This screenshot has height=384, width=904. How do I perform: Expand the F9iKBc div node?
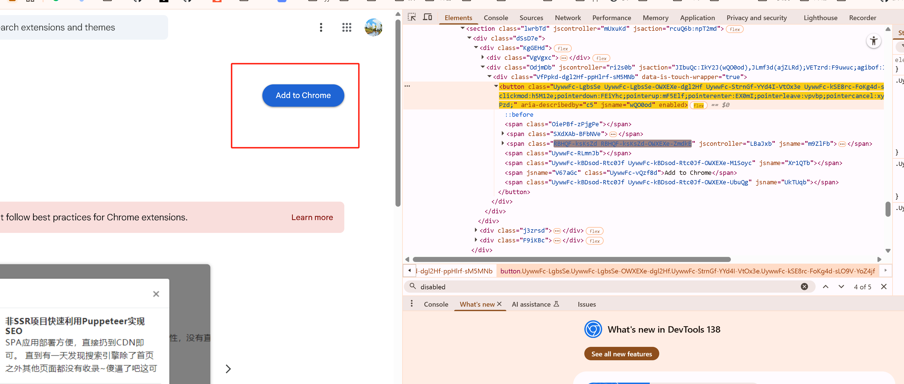(476, 240)
